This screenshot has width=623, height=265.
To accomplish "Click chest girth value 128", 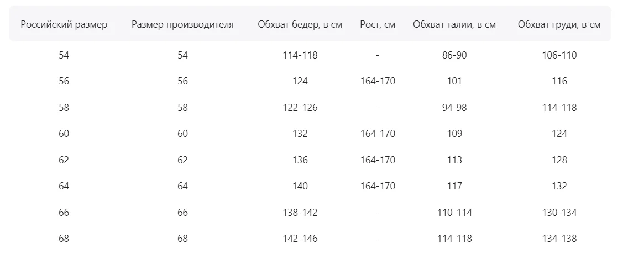I will (x=559, y=160).
